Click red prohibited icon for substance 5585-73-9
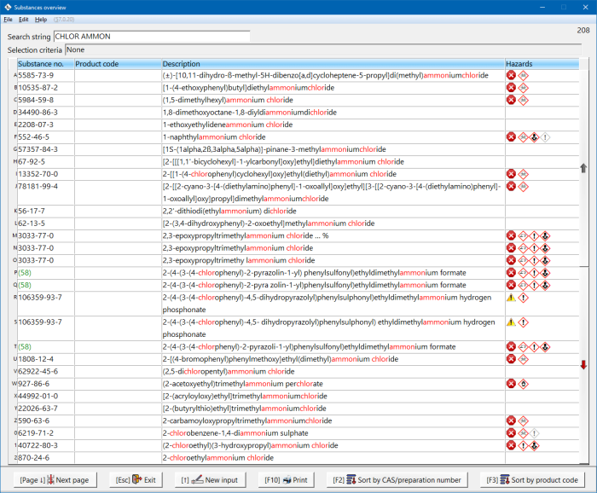The height and width of the screenshot is (493, 597). click(511, 75)
